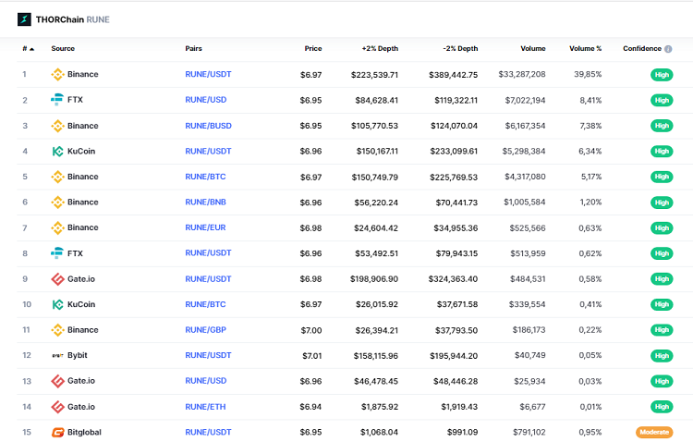Screen dimensions: 693x442
Task: Open the RUNE/GBP pair on Binance
Action: click(x=206, y=329)
